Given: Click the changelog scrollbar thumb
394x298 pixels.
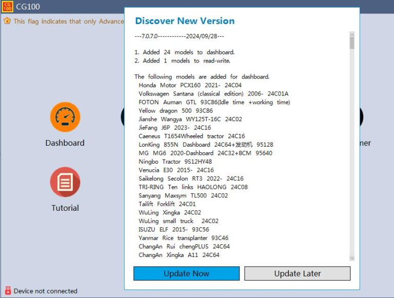Looking at the screenshot, I should coord(352,43).
